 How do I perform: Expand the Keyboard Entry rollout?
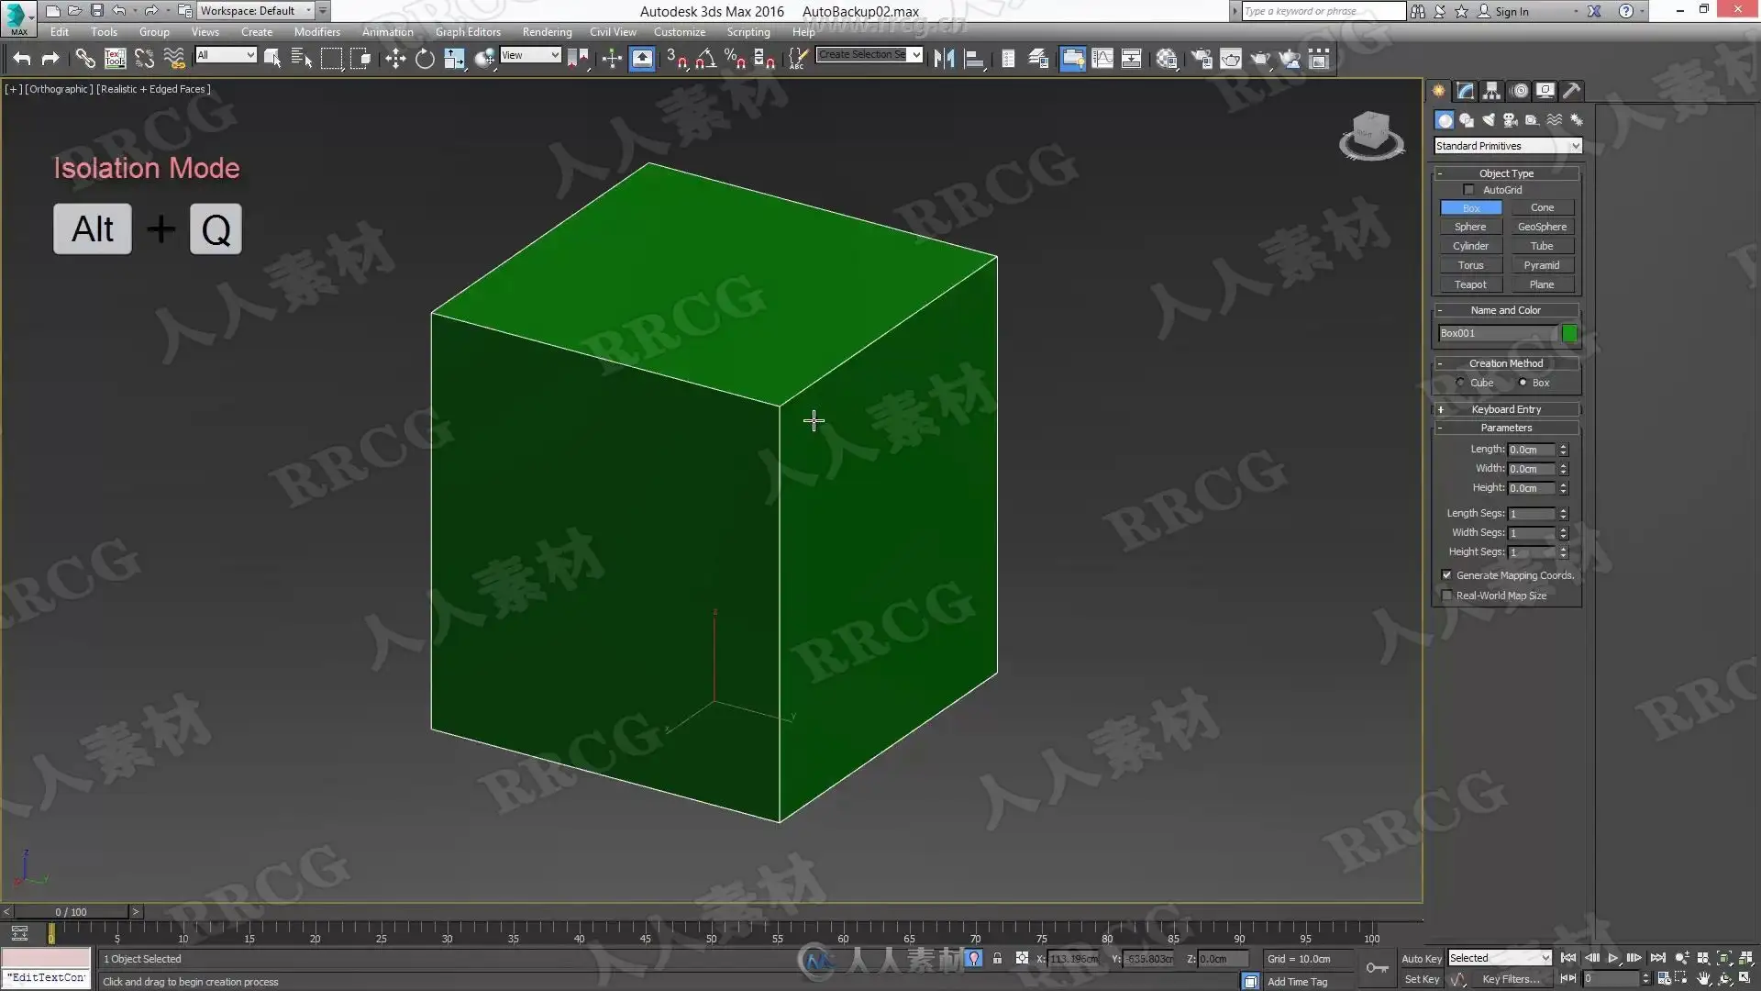(x=1506, y=409)
